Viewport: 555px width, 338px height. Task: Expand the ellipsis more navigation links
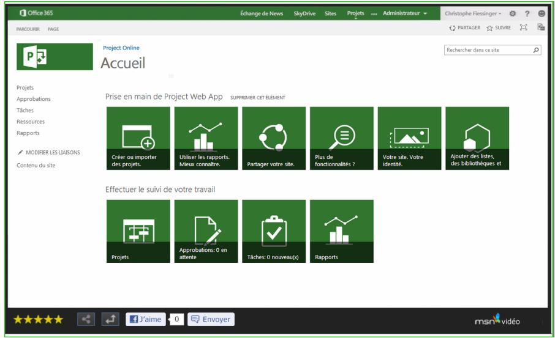click(374, 14)
